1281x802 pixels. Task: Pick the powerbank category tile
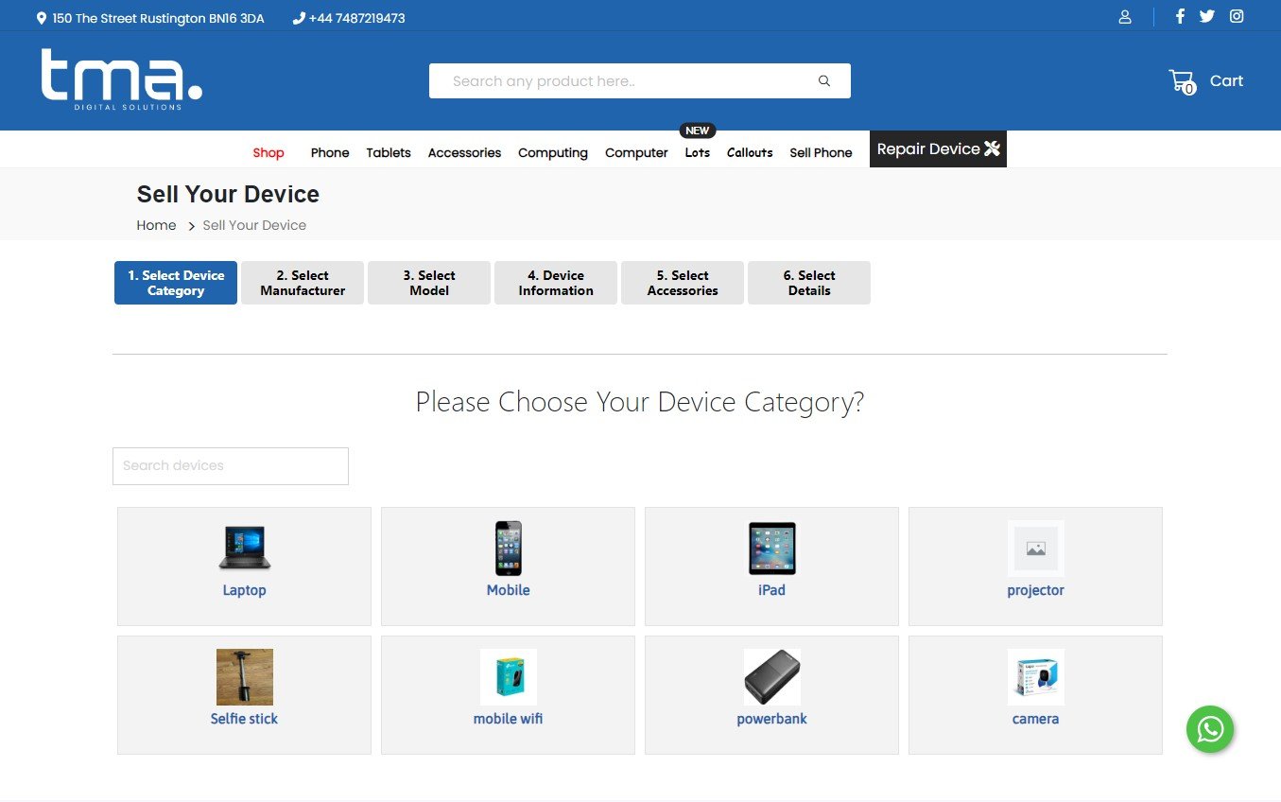pyautogui.click(x=771, y=694)
